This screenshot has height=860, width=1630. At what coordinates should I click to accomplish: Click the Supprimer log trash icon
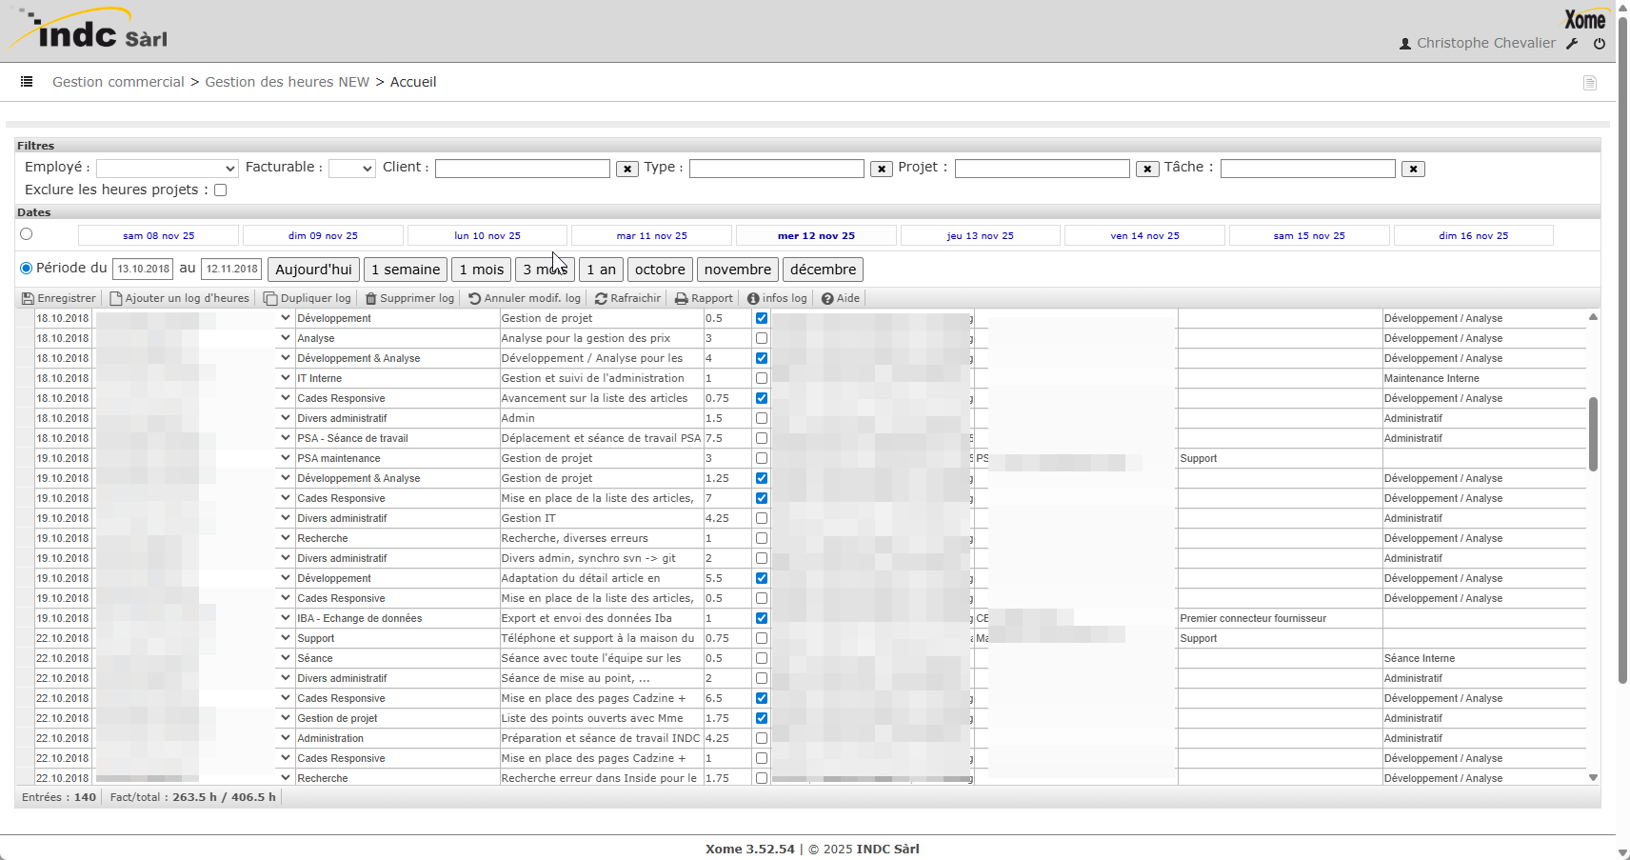click(x=371, y=299)
